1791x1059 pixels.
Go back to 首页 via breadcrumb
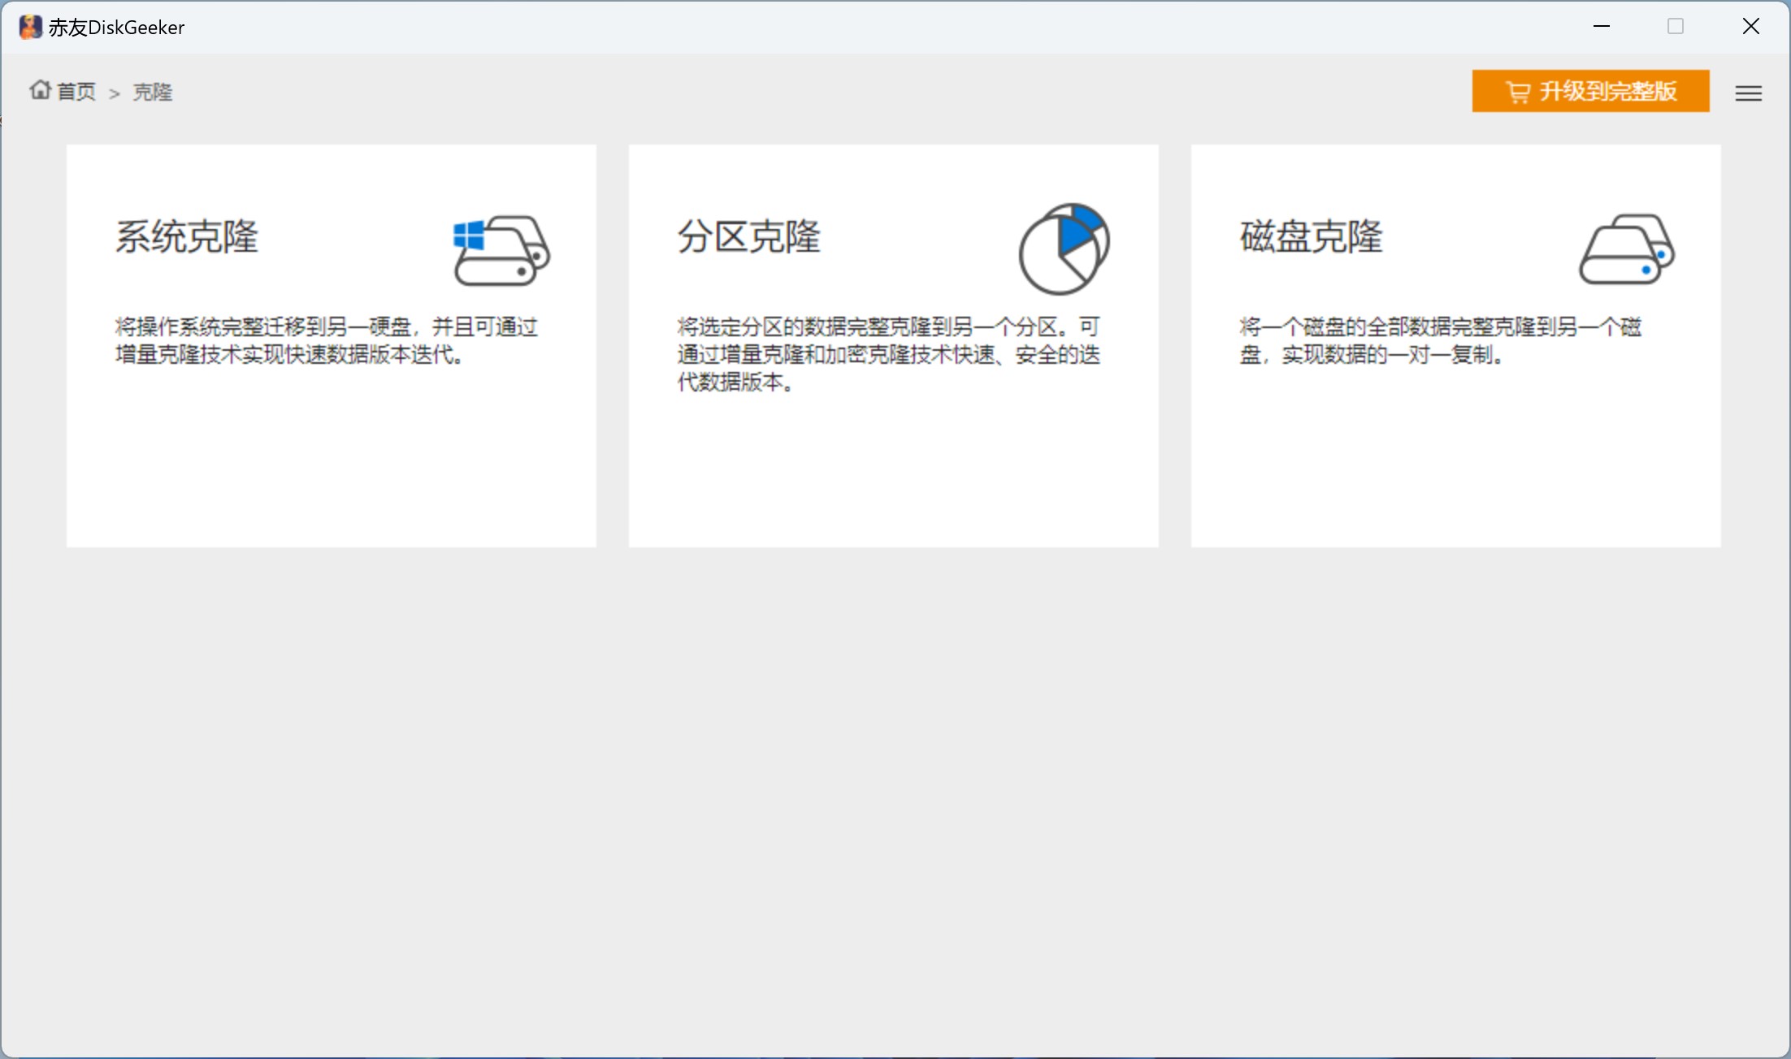click(x=76, y=92)
